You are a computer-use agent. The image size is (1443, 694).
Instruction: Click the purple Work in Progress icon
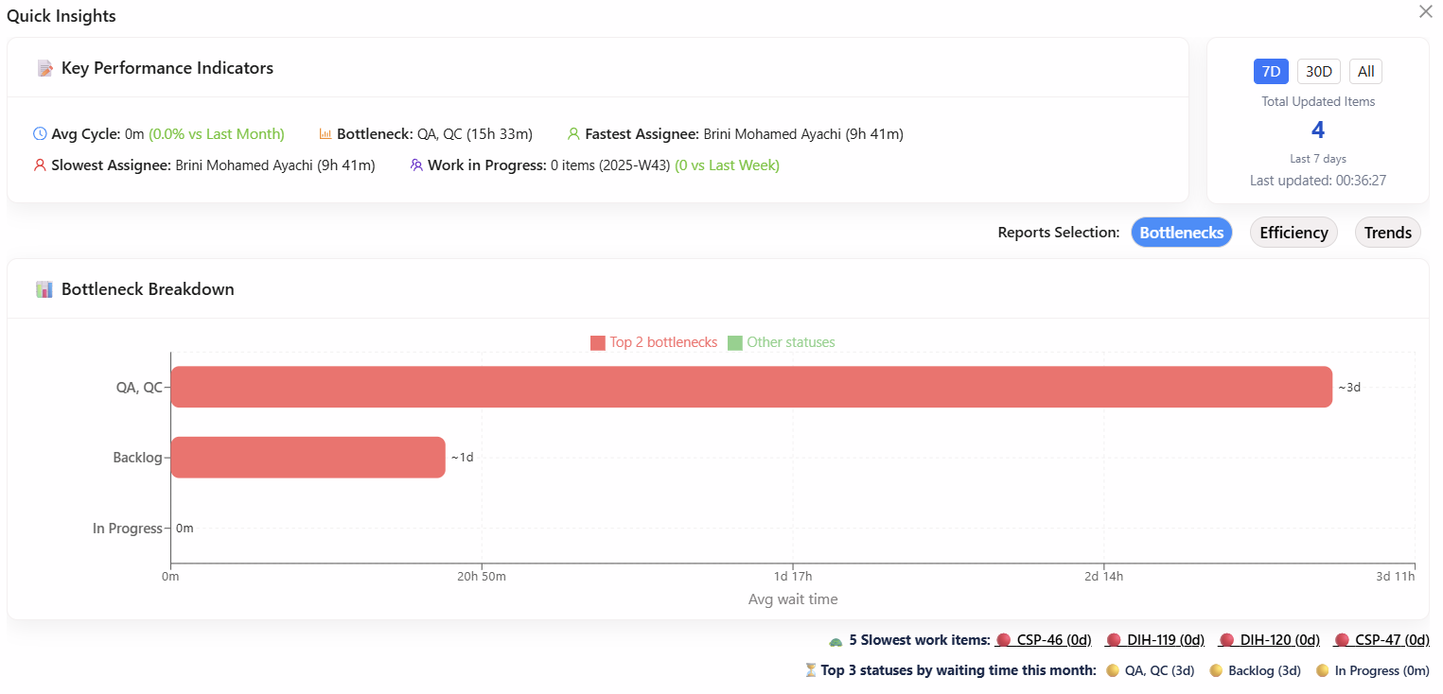pyautogui.click(x=416, y=165)
